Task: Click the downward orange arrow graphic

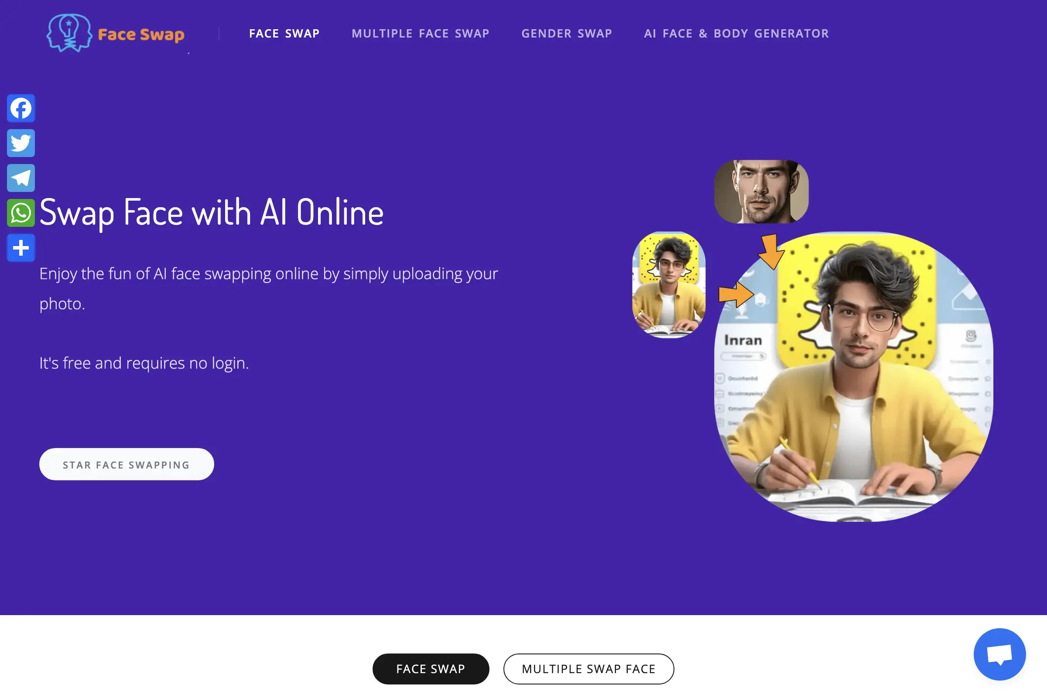Action: 771,252
